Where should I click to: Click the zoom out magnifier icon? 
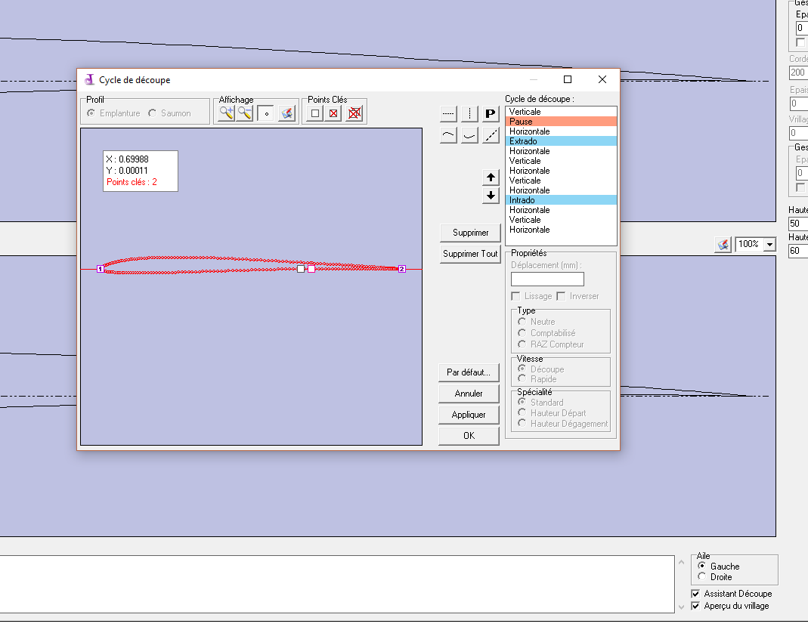click(x=245, y=113)
